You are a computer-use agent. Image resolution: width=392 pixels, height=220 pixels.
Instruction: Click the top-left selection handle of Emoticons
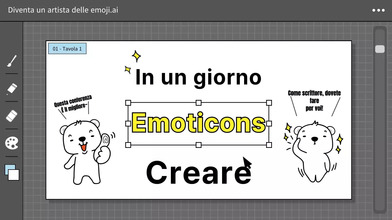pyautogui.click(x=128, y=103)
